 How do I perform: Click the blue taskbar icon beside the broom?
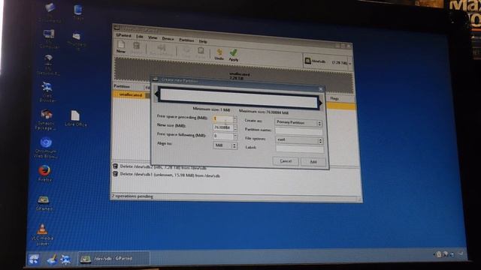click(65, 259)
